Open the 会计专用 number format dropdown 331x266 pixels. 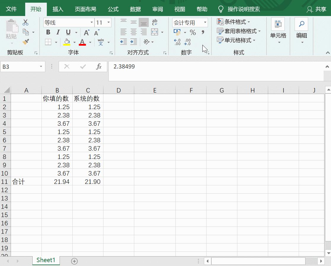tap(205, 23)
